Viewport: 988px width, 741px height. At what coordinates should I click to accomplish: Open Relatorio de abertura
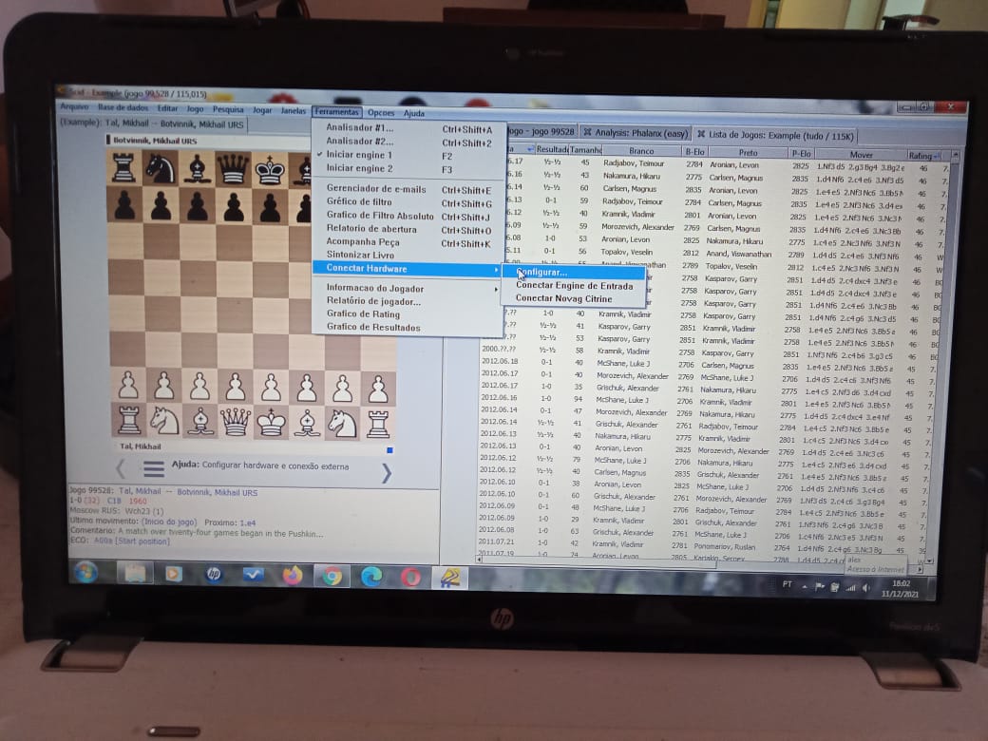click(408, 229)
